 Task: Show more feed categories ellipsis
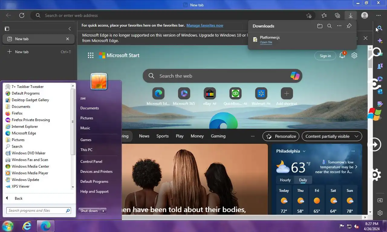[x=253, y=136]
